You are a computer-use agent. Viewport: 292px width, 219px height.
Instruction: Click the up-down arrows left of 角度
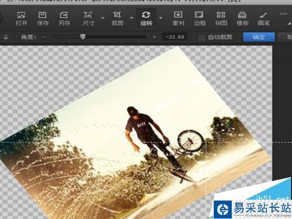6,37
